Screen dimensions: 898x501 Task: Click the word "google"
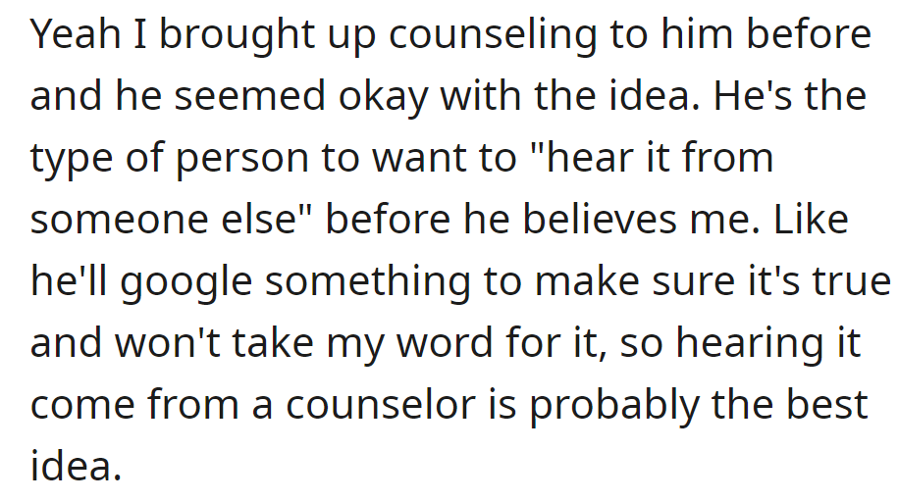[186, 284]
